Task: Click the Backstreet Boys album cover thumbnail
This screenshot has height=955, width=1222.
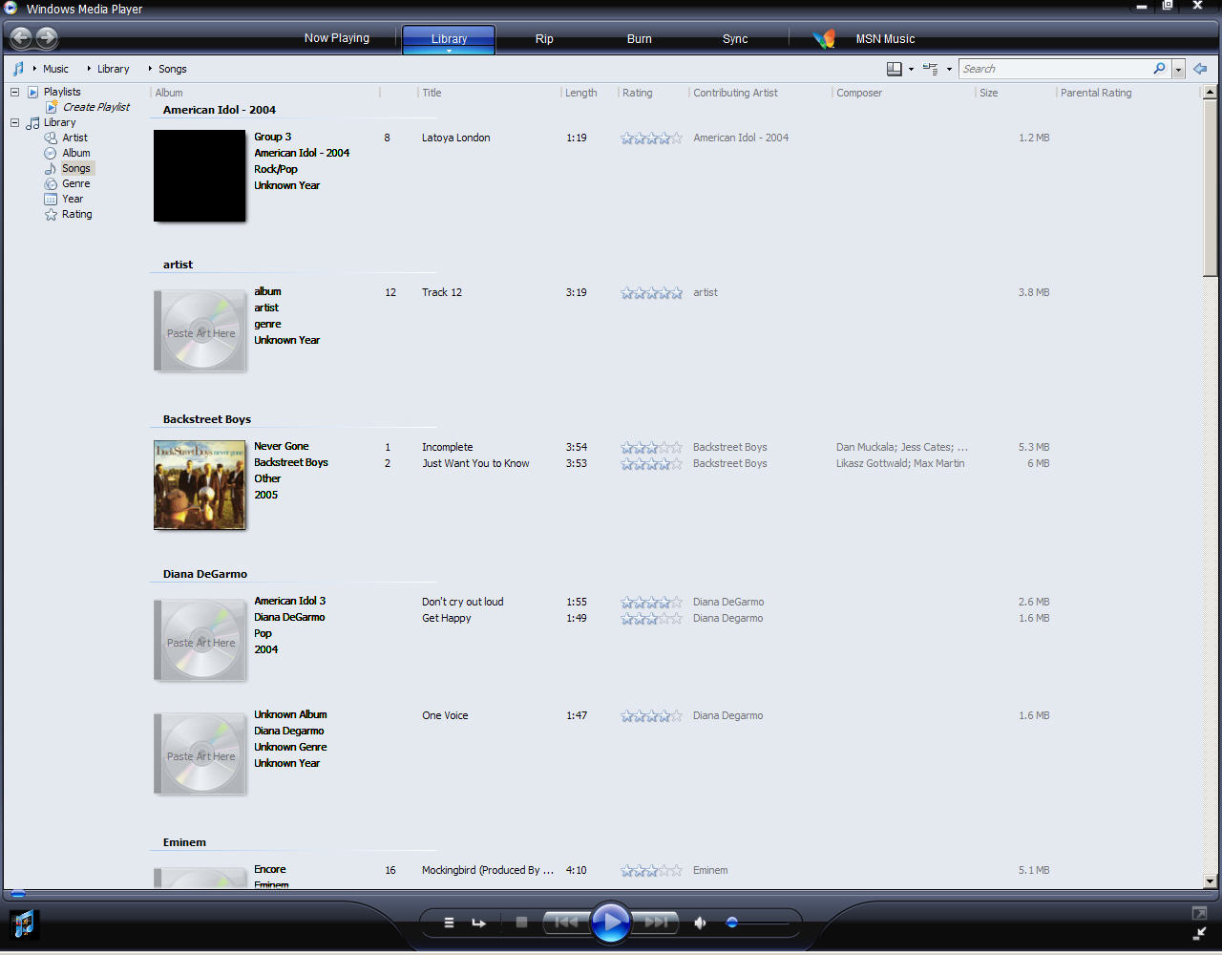Action: pos(200,484)
